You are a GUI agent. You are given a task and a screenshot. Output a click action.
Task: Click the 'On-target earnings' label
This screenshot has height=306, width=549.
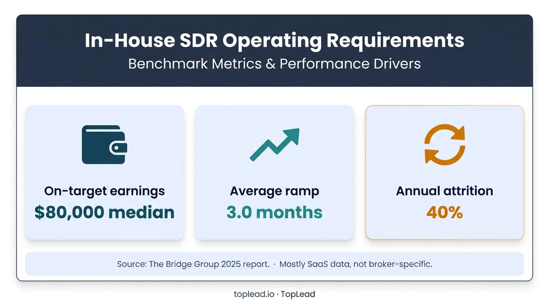pos(104,191)
